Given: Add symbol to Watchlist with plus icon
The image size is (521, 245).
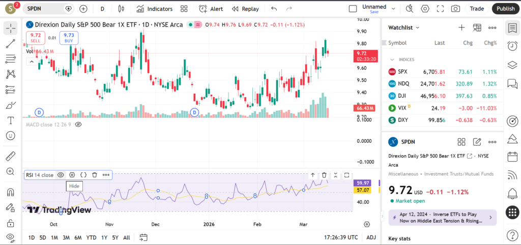Looking at the screenshot, I should (x=461, y=27).
